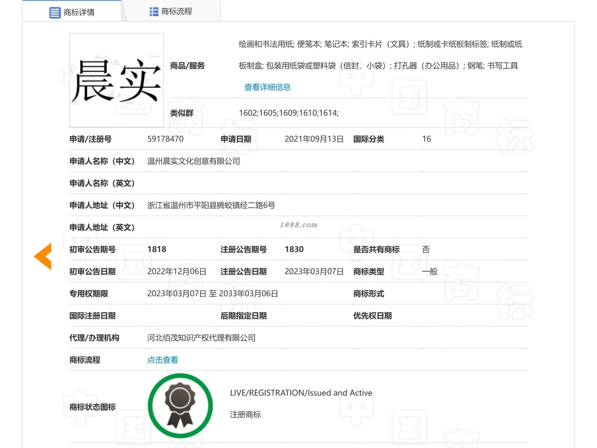Click the application number 59178470

point(165,139)
